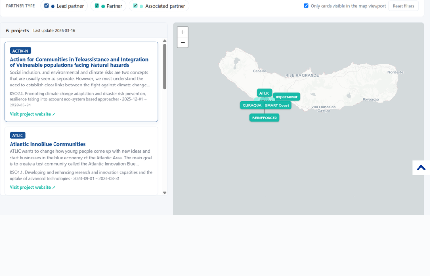Click the 6 projects count
The image size is (430, 276).
(17, 31)
